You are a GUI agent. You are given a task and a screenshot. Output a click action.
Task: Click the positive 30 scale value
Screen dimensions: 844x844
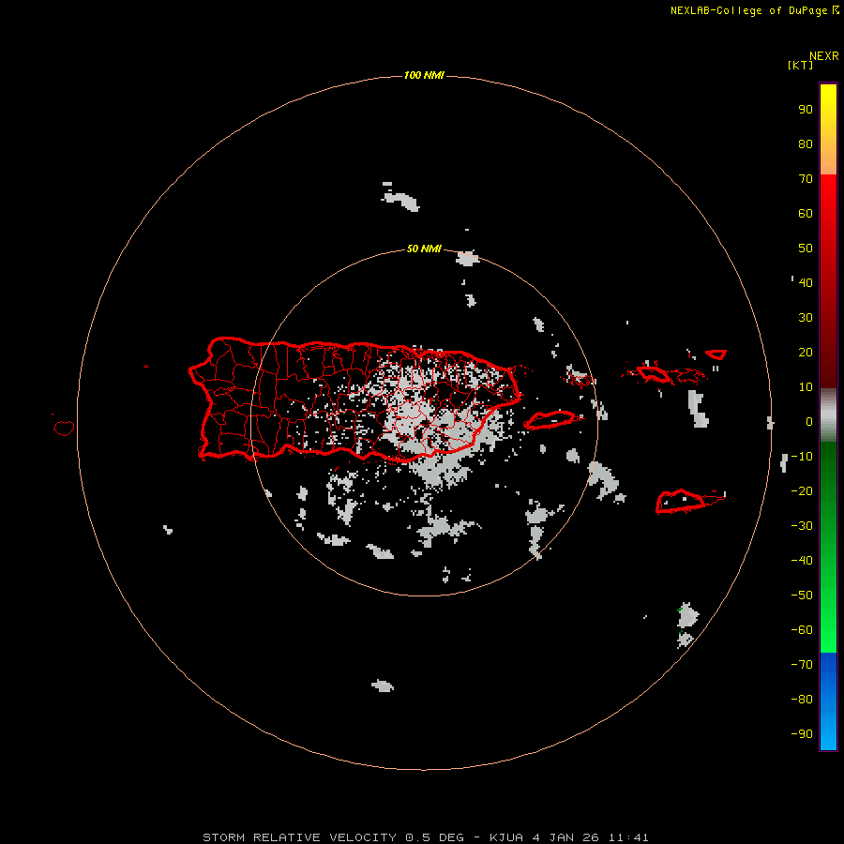click(806, 318)
